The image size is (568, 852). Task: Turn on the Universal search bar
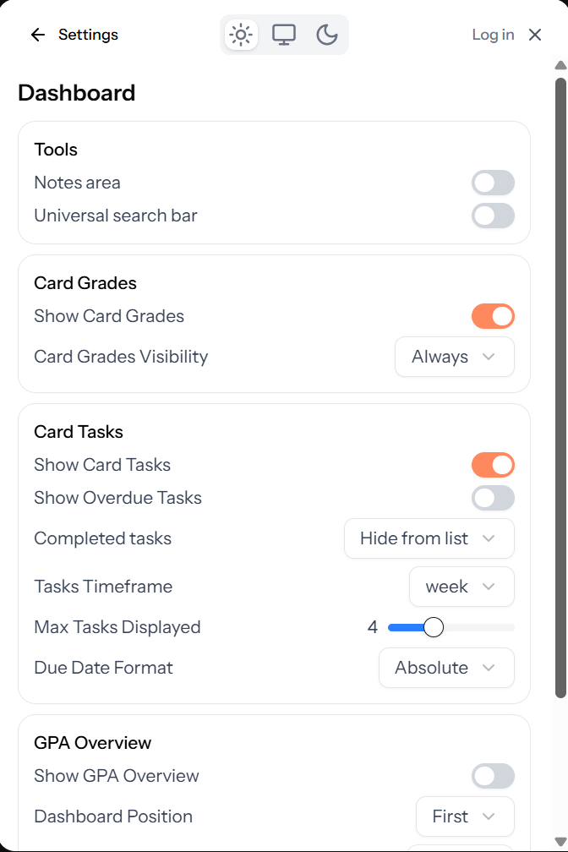493,216
